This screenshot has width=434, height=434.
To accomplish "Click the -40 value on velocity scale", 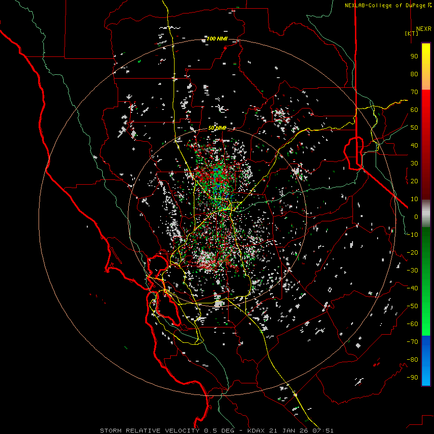I will [x=412, y=288].
